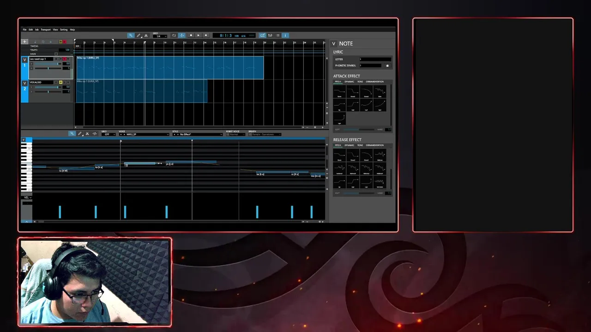This screenshot has height=332, width=591.
Task: Click E button on Leo need cap 1 track
Action: [x=56, y=59]
